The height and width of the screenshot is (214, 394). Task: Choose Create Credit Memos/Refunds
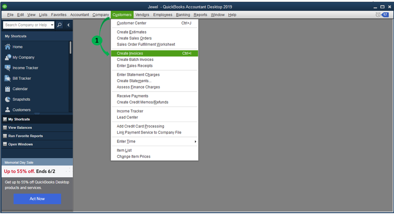click(154, 102)
